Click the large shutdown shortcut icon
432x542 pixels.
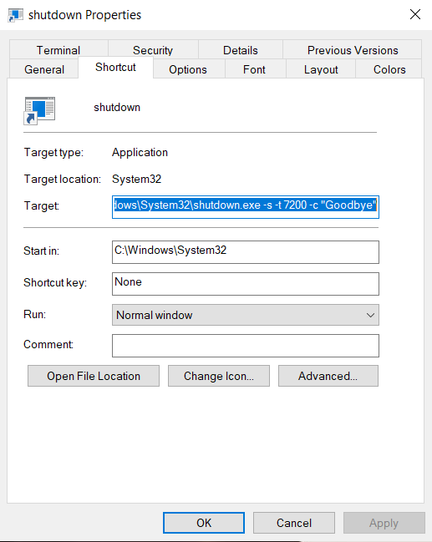click(39, 110)
